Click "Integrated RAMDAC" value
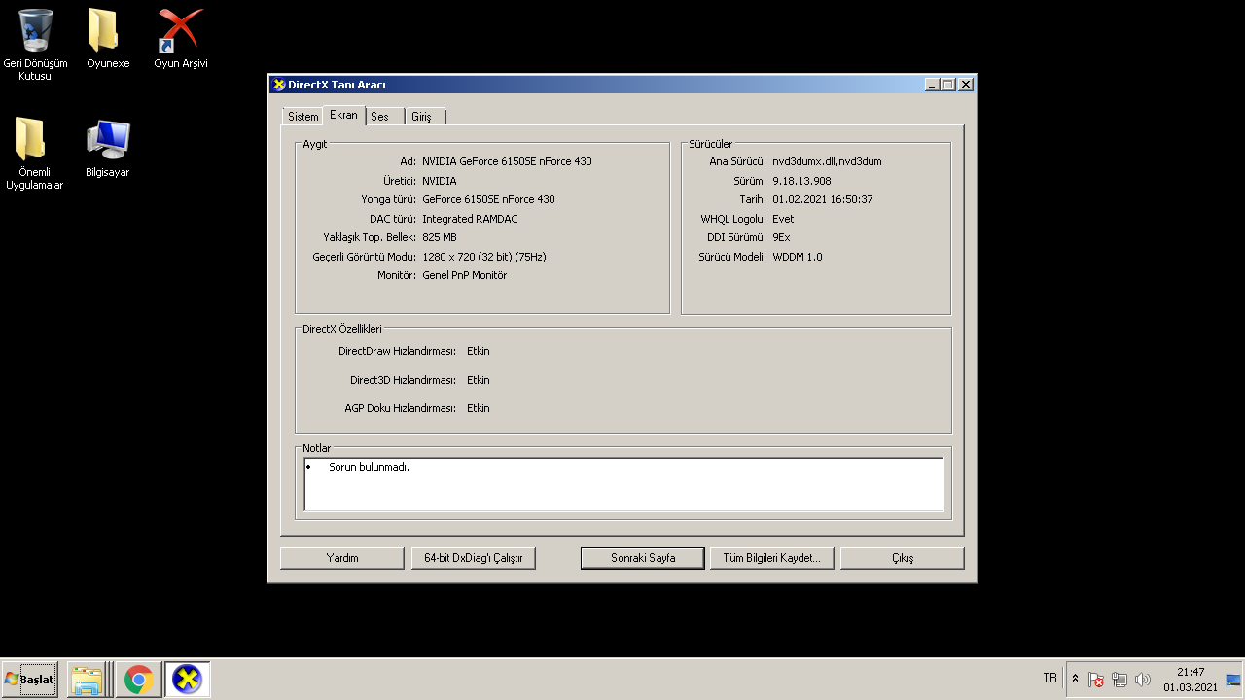The height and width of the screenshot is (700, 1245). pos(470,219)
